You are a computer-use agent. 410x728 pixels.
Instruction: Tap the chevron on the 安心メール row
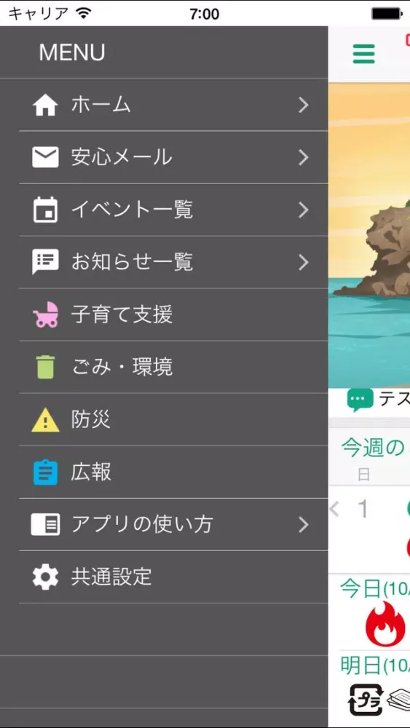pos(304,157)
